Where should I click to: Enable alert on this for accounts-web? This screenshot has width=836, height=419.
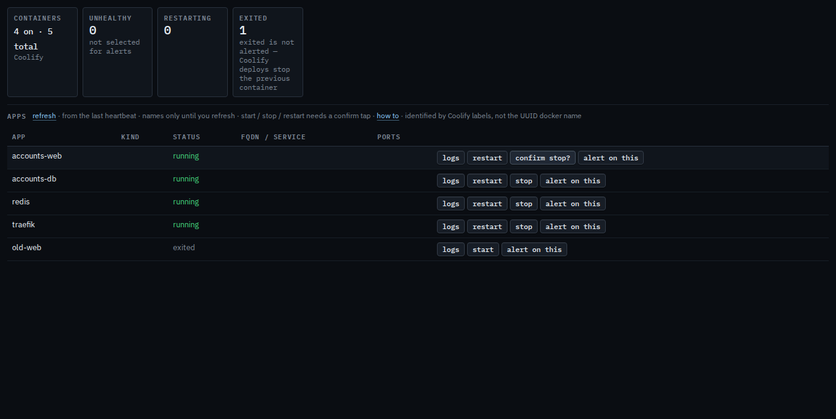[611, 158]
